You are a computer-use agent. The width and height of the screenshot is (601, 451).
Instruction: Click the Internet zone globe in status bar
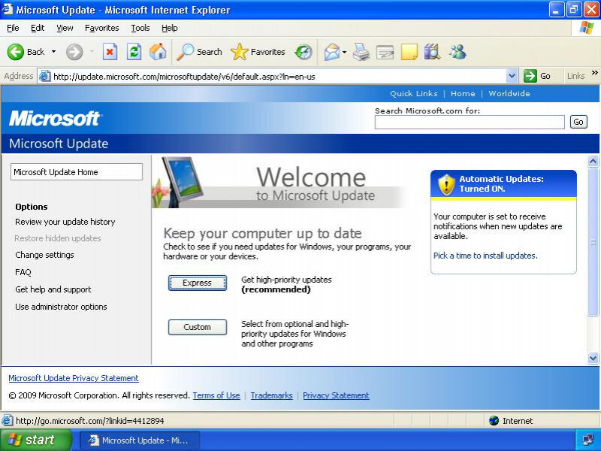(x=494, y=421)
